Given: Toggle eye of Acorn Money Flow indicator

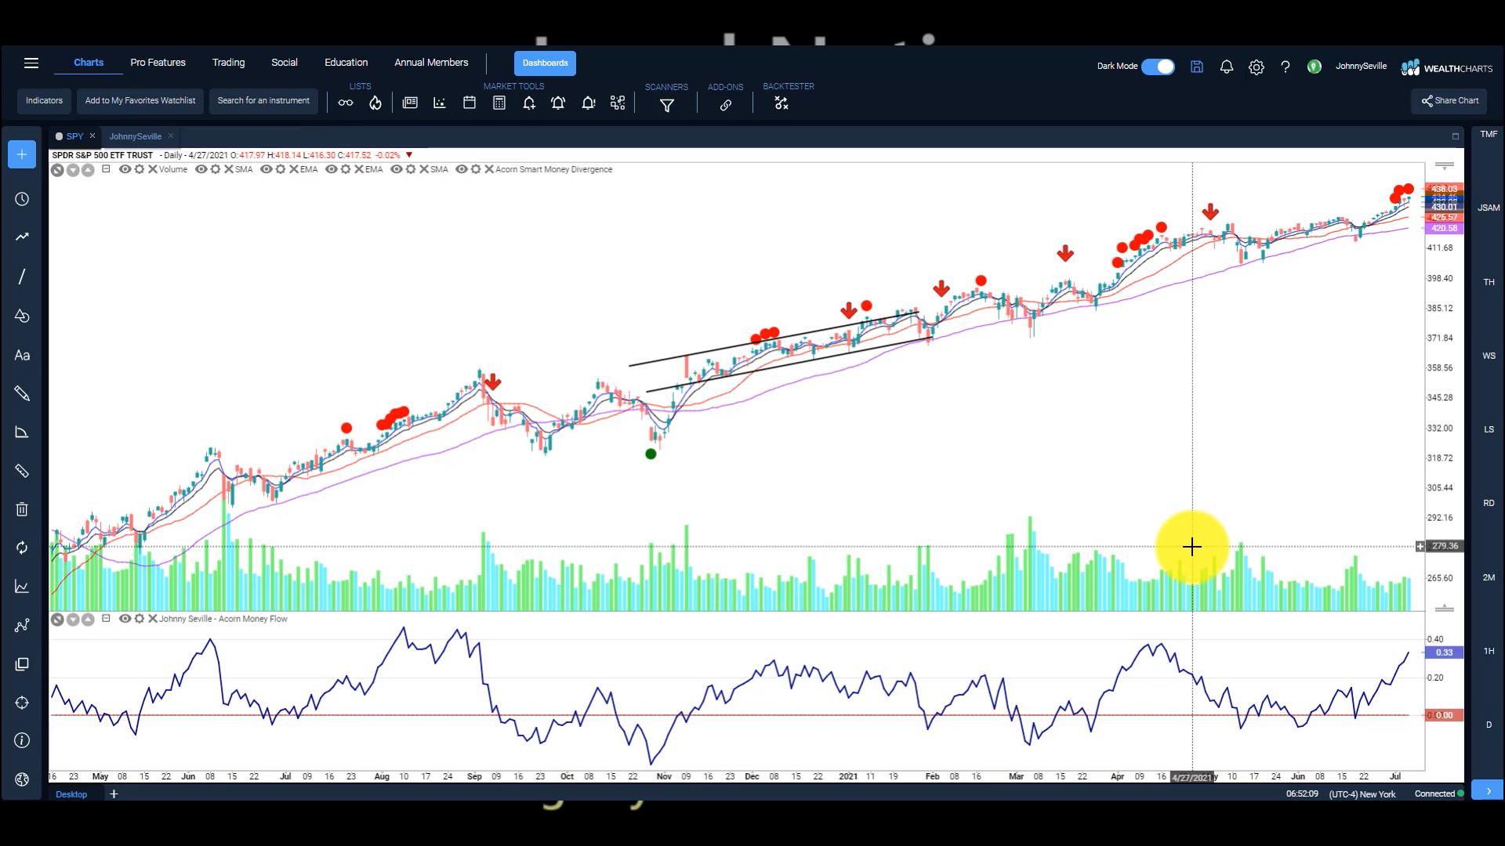Looking at the screenshot, I should coord(125,619).
